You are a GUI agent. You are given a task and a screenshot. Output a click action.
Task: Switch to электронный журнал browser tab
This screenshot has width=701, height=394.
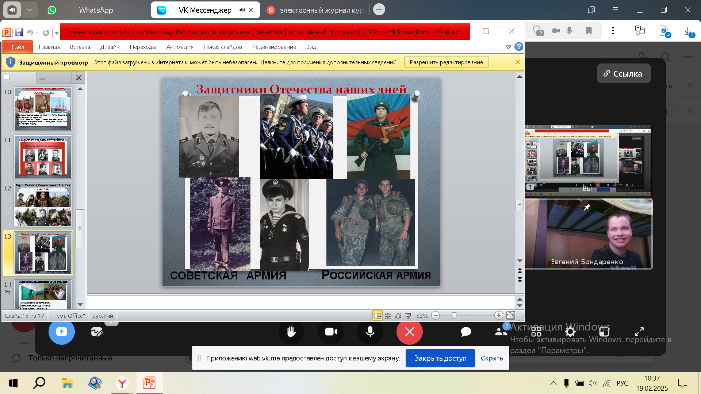(x=316, y=10)
